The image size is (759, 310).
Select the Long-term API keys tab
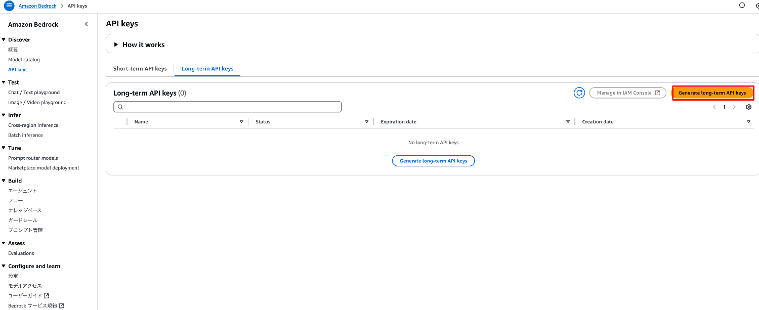[207, 69]
